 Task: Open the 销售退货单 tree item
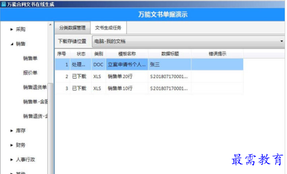pyautogui.click(x=35, y=87)
